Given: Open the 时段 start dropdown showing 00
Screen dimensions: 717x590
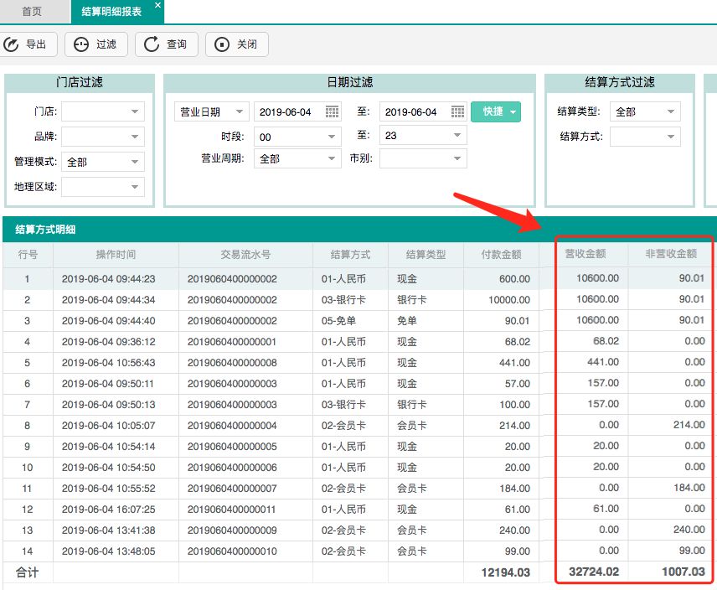Looking at the screenshot, I should point(297,137).
